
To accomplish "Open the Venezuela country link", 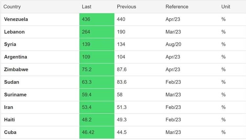I will (x=16, y=19).
